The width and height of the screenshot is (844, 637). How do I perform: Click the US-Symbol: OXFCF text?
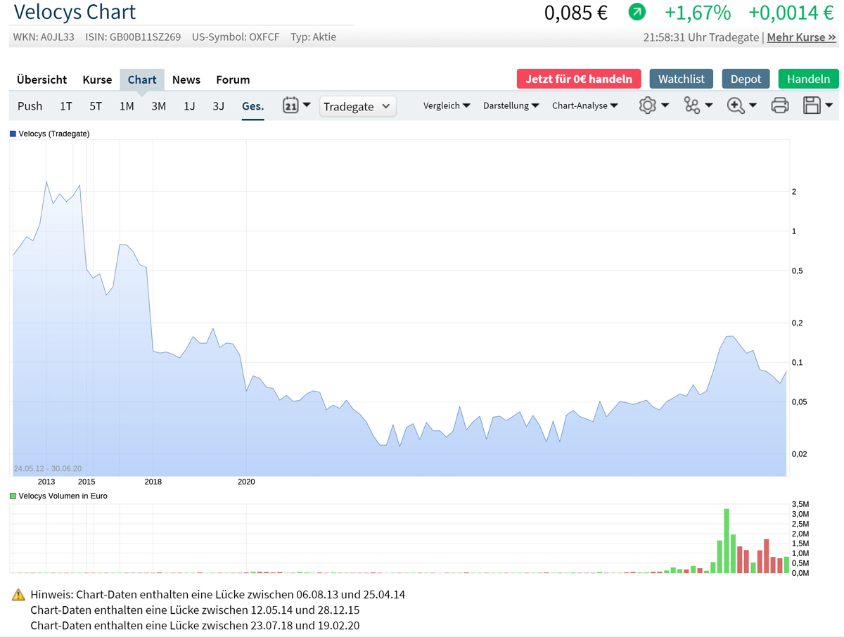[236, 37]
